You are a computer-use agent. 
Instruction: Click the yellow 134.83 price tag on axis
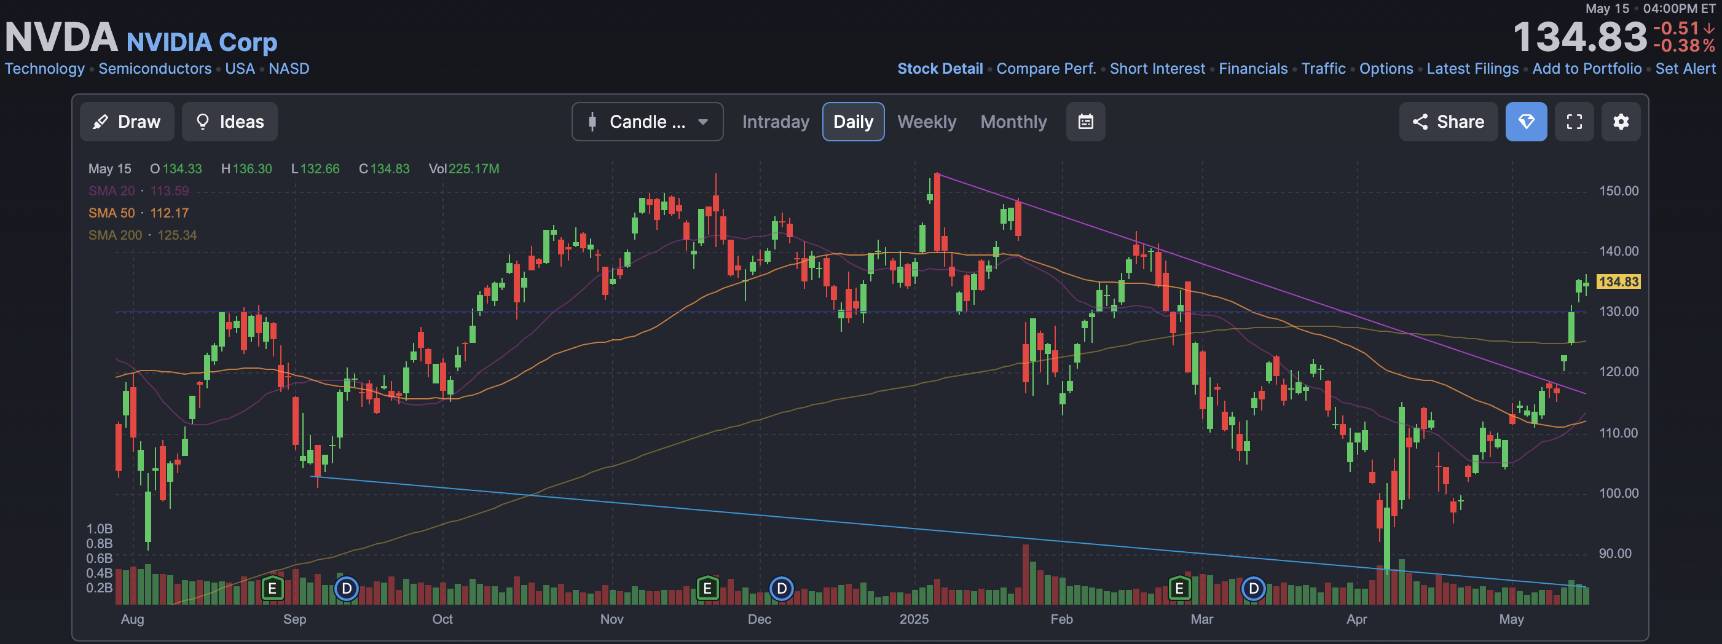tap(1618, 282)
